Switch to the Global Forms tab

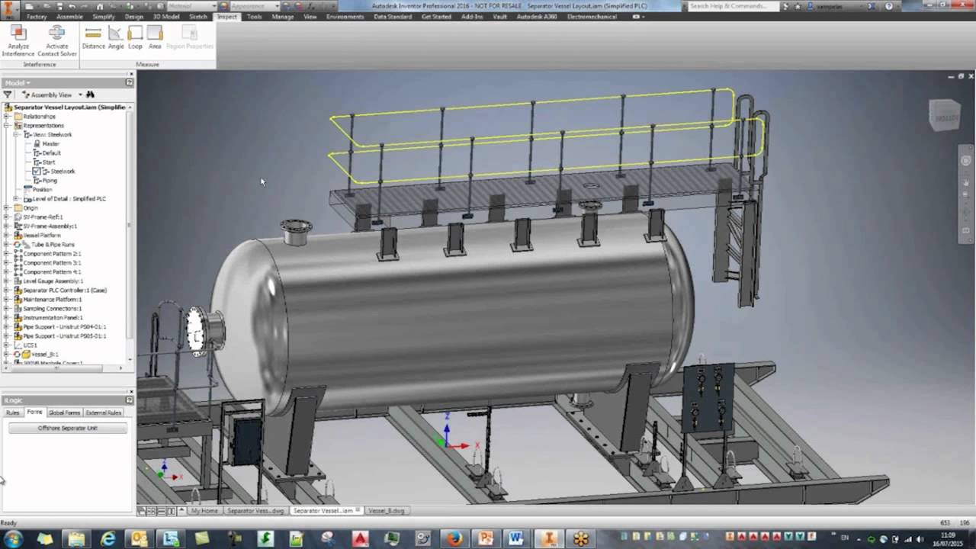64,413
